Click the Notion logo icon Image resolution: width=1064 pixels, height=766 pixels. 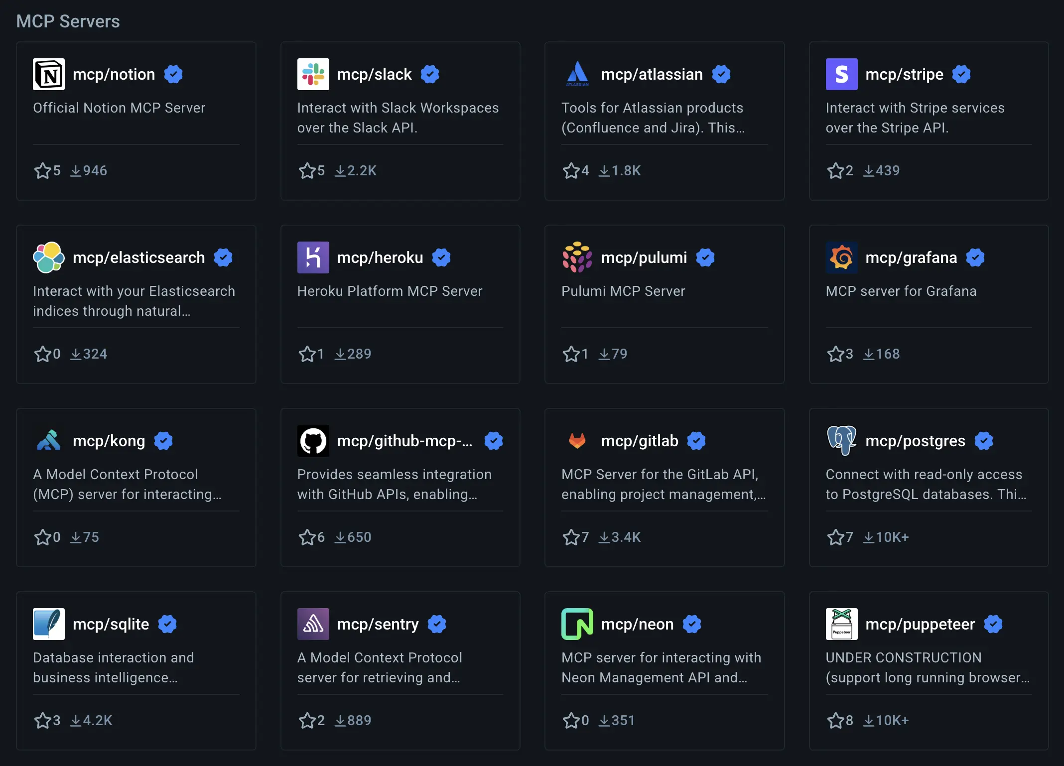point(49,74)
